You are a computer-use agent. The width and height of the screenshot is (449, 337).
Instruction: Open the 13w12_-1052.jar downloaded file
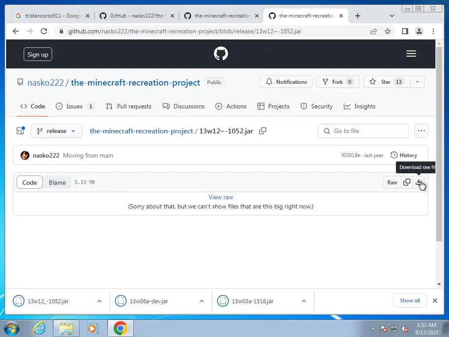(x=48, y=301)
